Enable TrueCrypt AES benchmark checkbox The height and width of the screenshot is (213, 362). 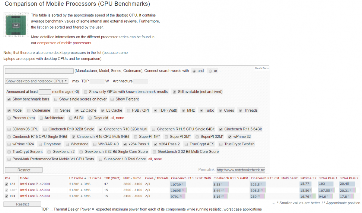pos(186,144)
